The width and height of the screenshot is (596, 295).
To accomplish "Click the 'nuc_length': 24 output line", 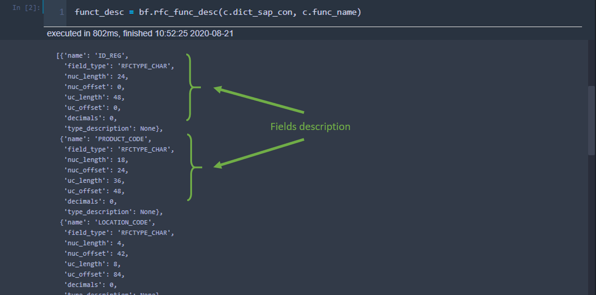I will [96, 76].
